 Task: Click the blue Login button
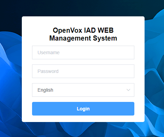83,109
